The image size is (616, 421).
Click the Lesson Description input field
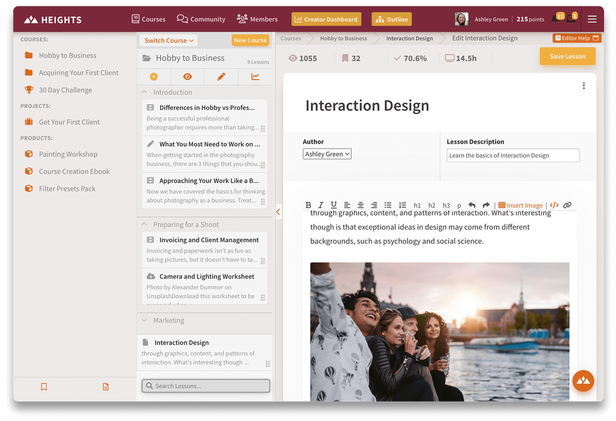point(513,155)
